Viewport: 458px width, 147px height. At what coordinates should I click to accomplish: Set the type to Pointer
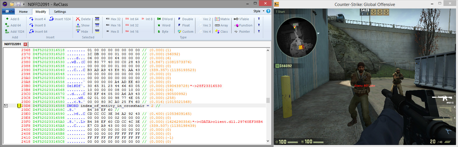coord(242,32)
